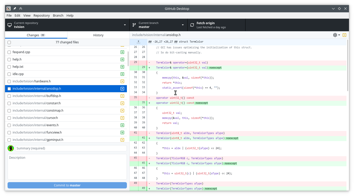The width and height of the screenshot is (354, 196).
Task: Check the ansidisp.h file checkbox
Action: click(x=9, y=89)
